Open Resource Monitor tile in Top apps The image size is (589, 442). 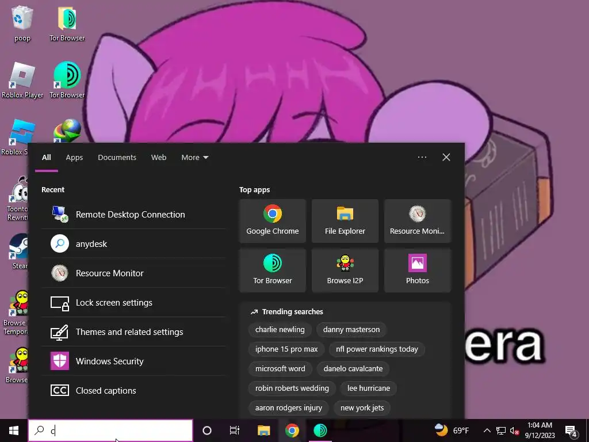pos(418,220)
